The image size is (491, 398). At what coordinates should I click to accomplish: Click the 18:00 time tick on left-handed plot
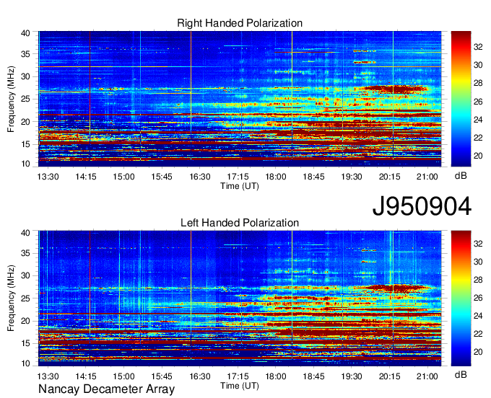276,376
